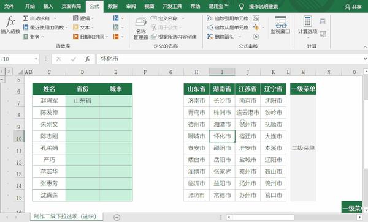Switch to the 页面布局 tab
Viewport: 368px width, 222px height.
point(71,6)
